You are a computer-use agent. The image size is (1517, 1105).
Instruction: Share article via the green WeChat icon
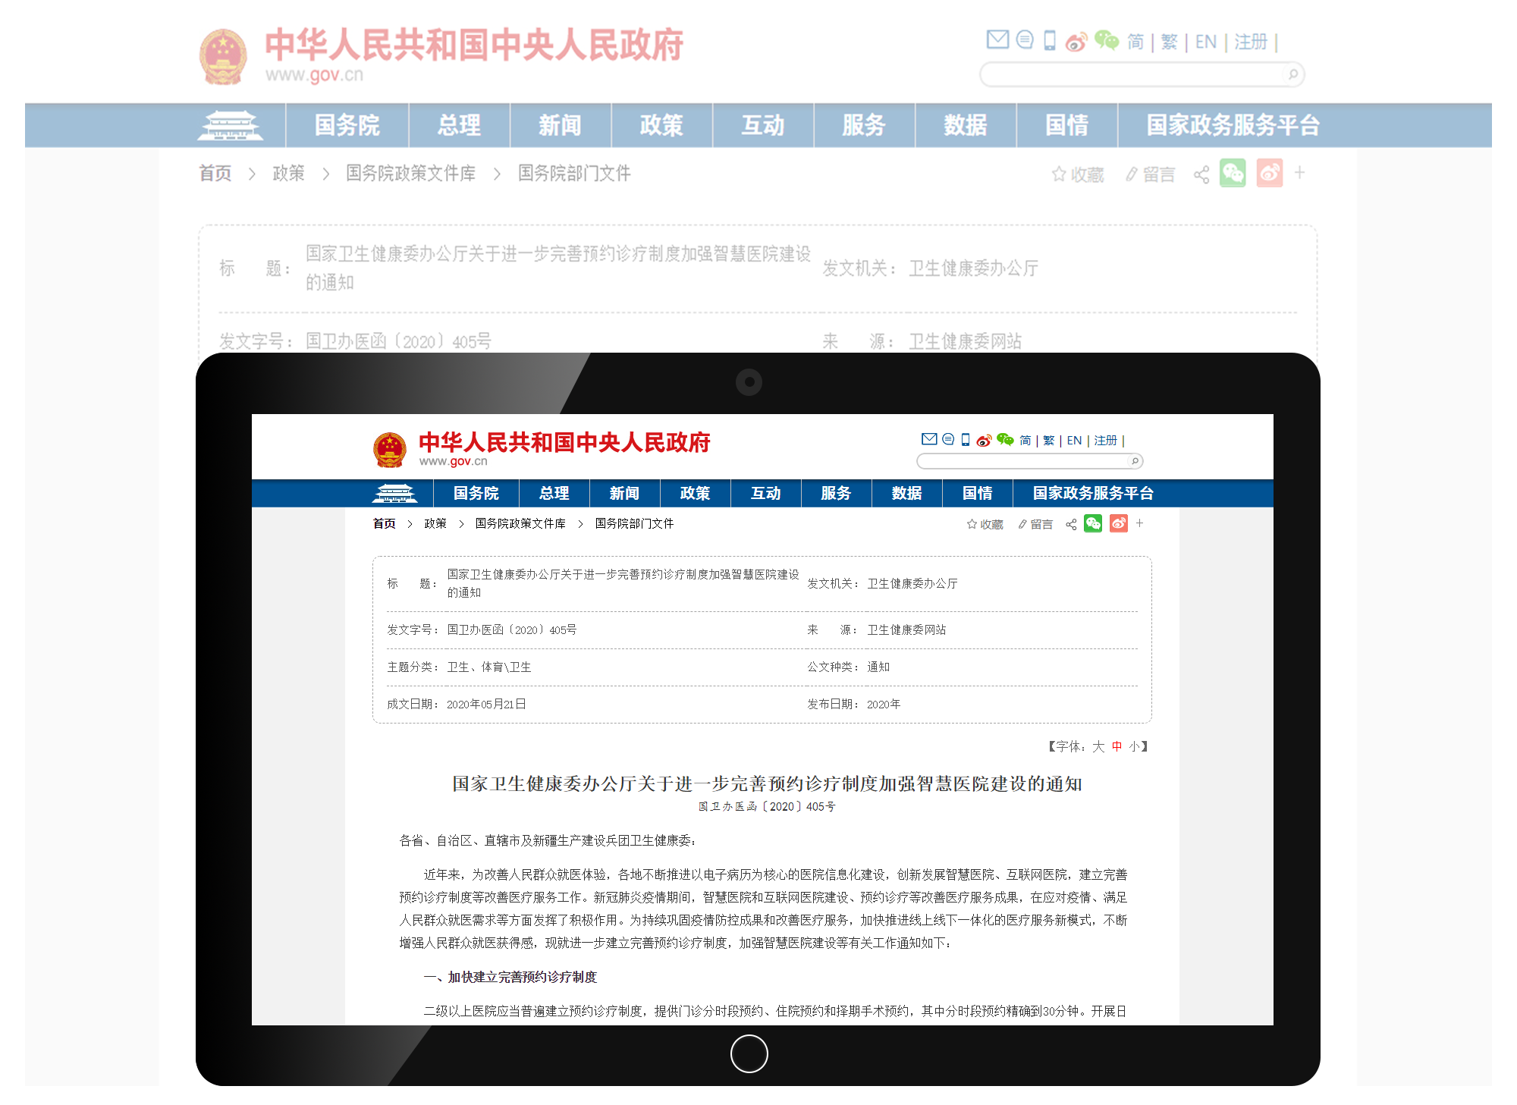click(1093, 523)
